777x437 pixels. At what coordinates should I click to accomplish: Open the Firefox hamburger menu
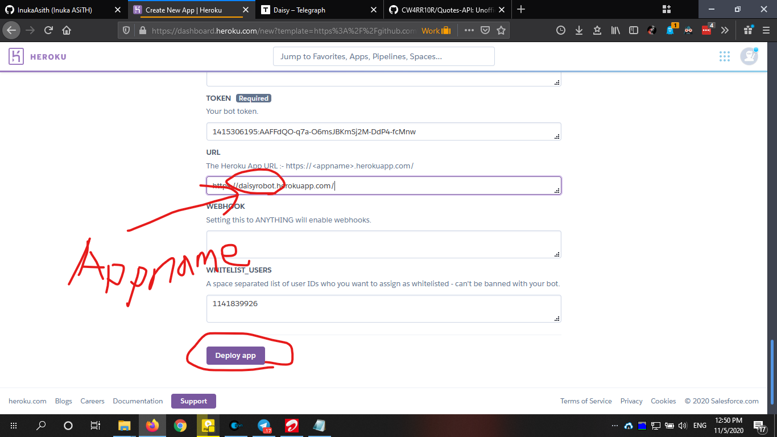point(765,31)
